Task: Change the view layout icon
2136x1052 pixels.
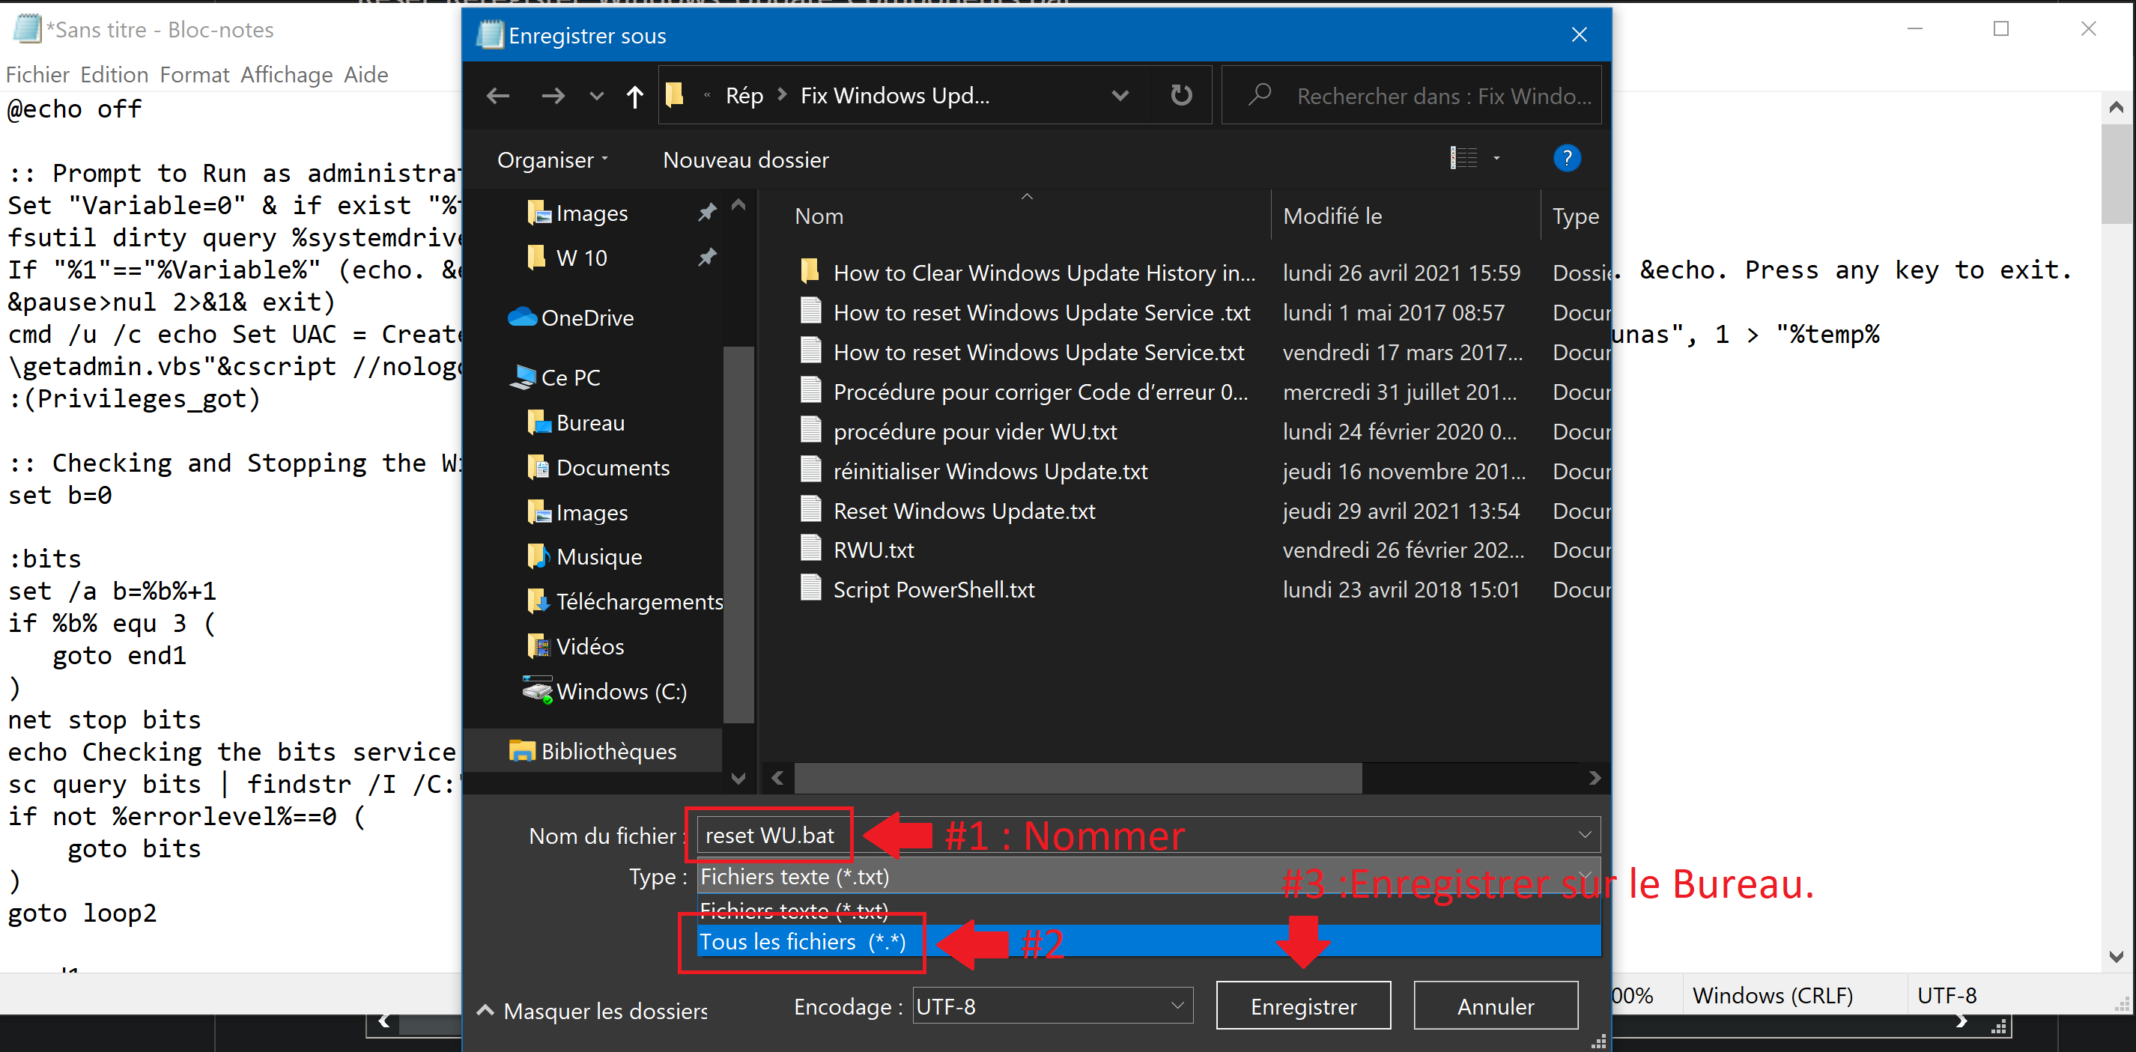Action: pyautogui.click(x=1463, y=157)
